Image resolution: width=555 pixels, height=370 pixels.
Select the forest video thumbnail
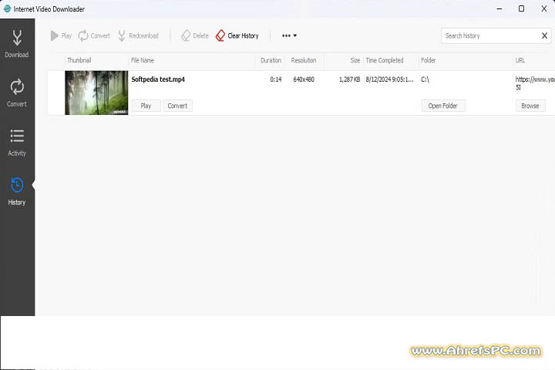point(96,92)
